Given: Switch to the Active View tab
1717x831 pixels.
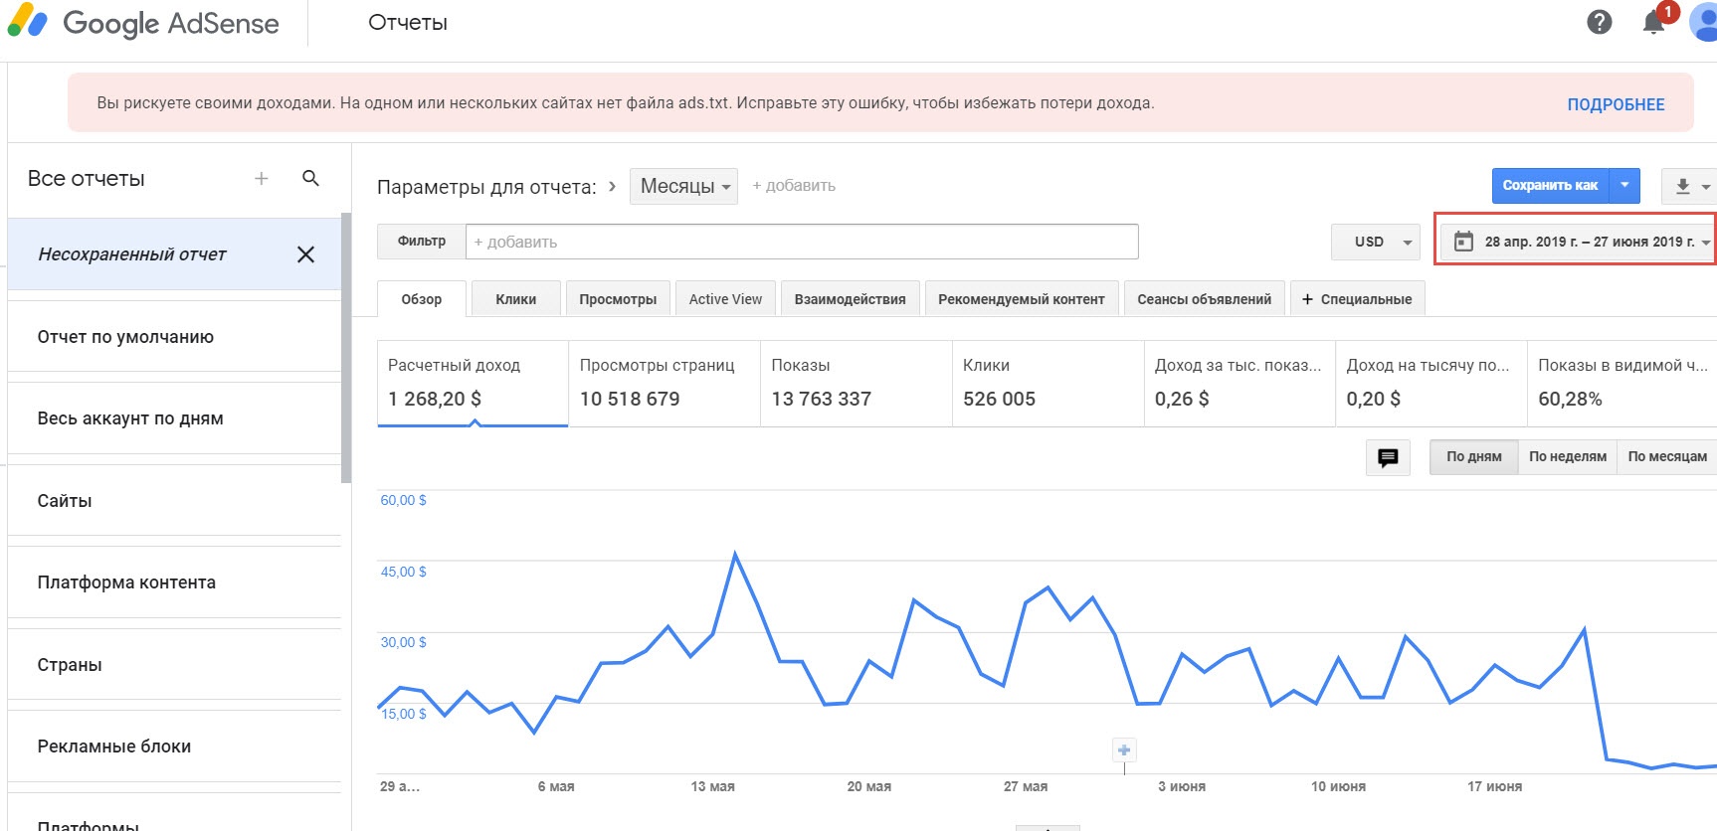Looking at the screenshot, I should pos(725,299).
